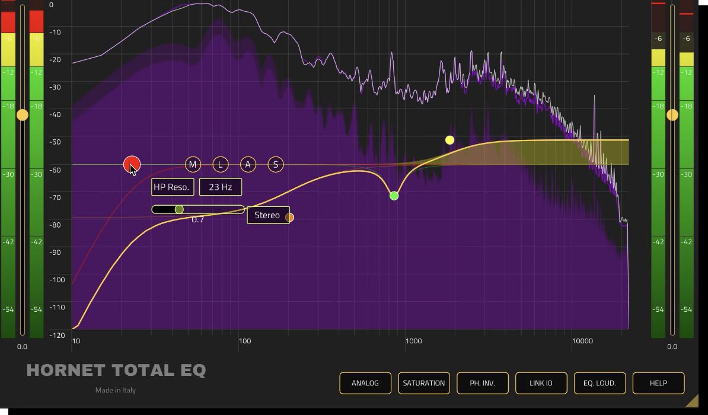Click the -120 dB axis label

[57, 335]
